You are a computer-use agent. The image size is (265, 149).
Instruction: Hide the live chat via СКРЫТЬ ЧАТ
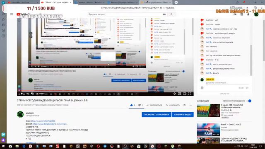224,94
